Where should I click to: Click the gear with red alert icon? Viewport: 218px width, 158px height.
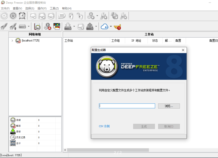(47, 26)
